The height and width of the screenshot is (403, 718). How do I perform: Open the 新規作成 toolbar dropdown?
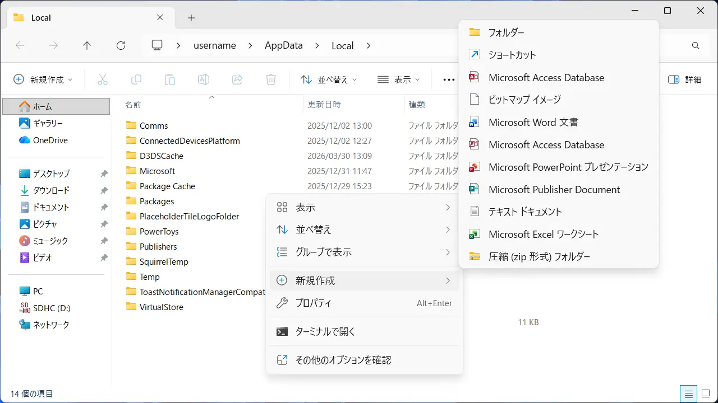click(43, 79)
